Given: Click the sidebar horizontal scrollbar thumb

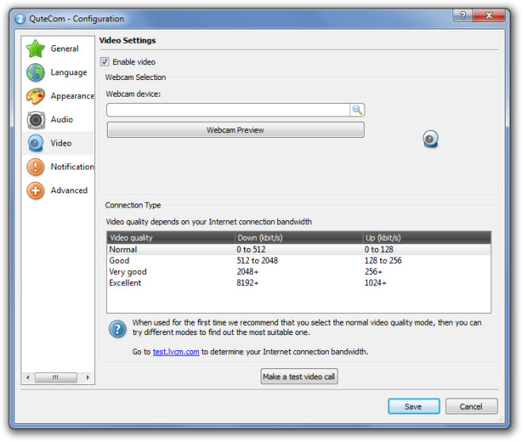Looking at the screenshot, I should pyautogui.click(x=55, y=377).
